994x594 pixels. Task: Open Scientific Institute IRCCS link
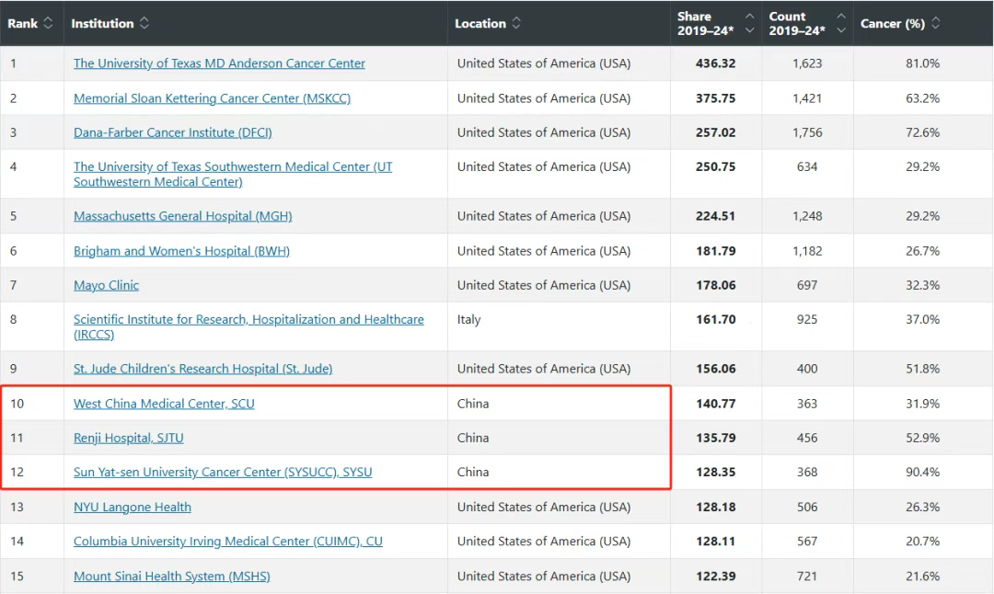pos(248,326)
